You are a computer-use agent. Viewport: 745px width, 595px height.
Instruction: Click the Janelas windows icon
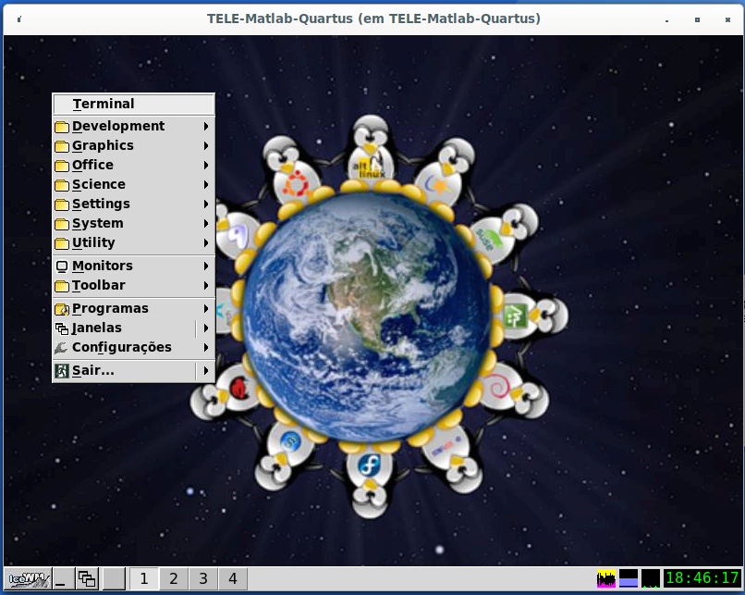click(x=62, y=328)
